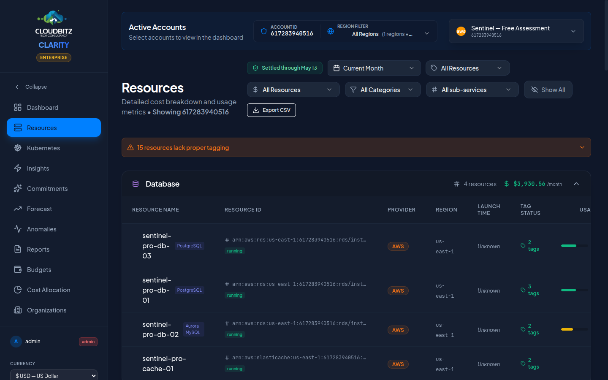
Task: Click the Settled through May 13 badge
Action: (x=285, y=68)
